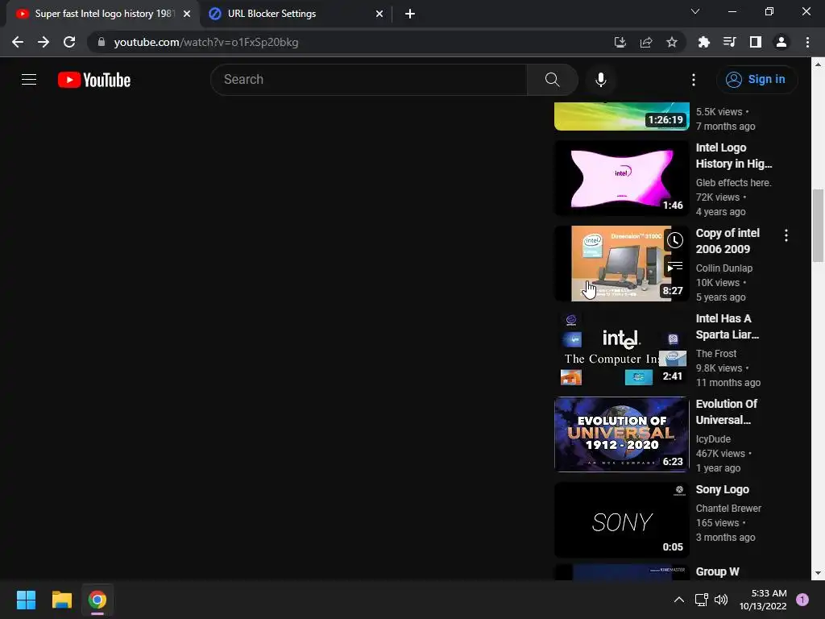View site information lock icon
825x619 pixels.
(102, 42)
